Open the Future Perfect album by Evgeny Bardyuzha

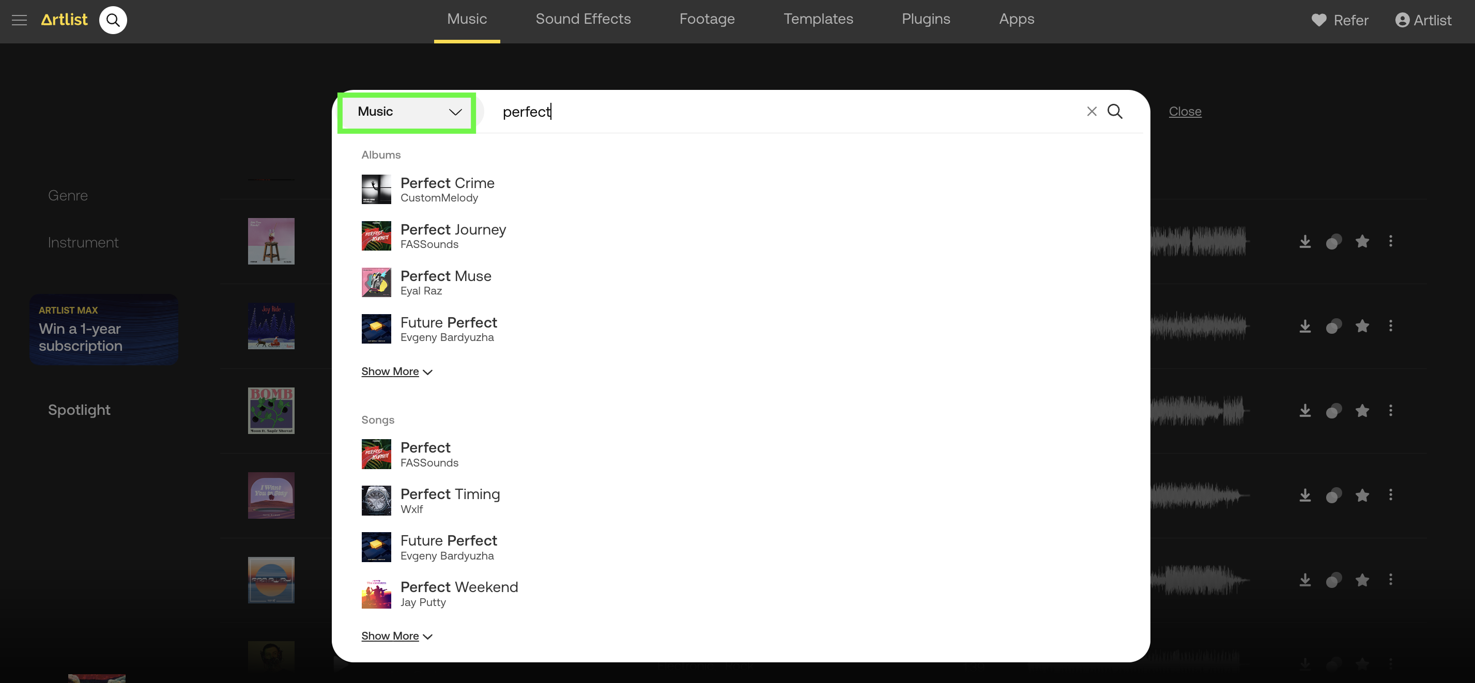(x=429, y=329)
